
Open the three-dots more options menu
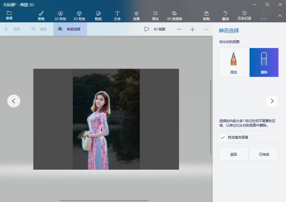pos(206,29)
